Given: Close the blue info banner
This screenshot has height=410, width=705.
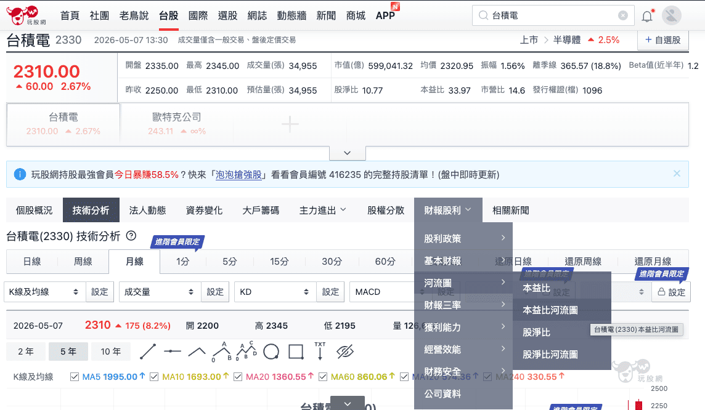Looking at the screenshot, I should point(677,174).
